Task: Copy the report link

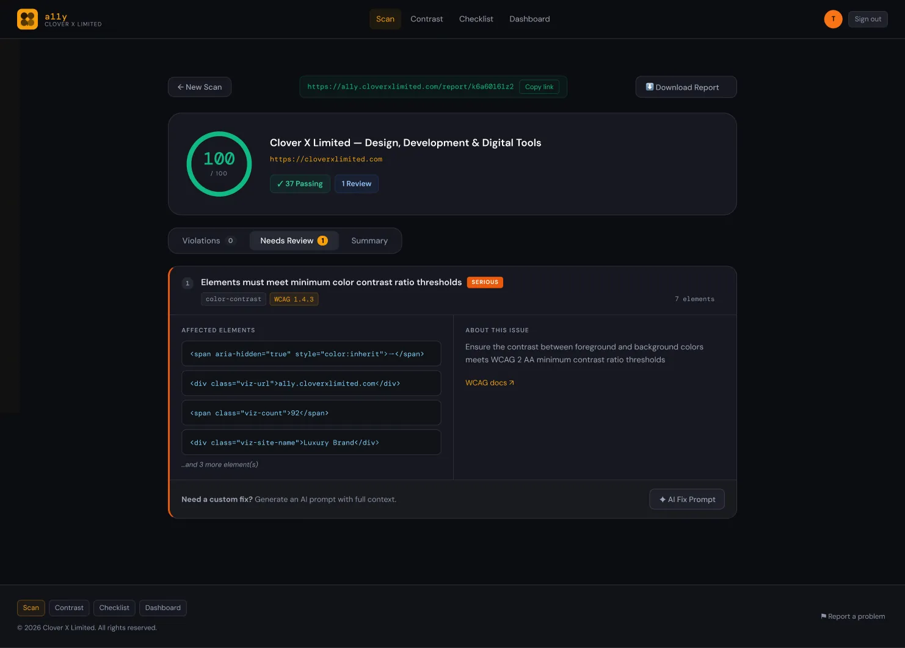Action: click(x=539, y=87)
